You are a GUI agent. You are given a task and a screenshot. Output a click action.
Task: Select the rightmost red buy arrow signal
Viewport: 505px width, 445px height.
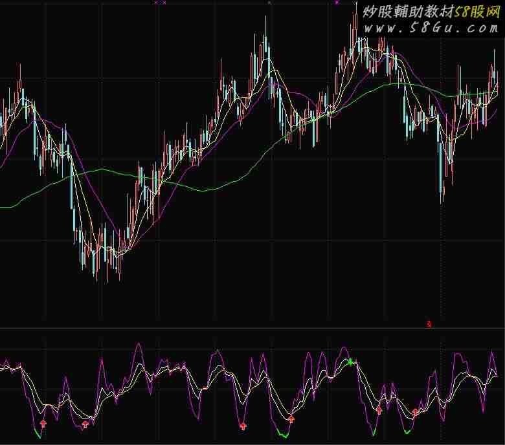pyautogui.click(x=415, y=412)
